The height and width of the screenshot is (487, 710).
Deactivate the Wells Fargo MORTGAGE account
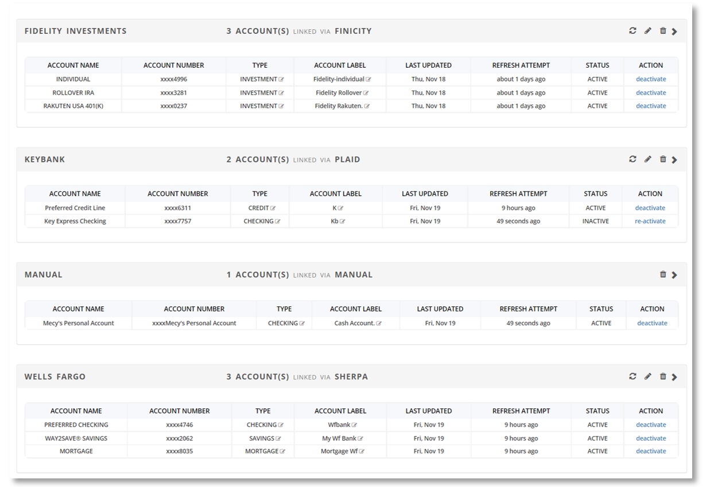pos(651,451)
